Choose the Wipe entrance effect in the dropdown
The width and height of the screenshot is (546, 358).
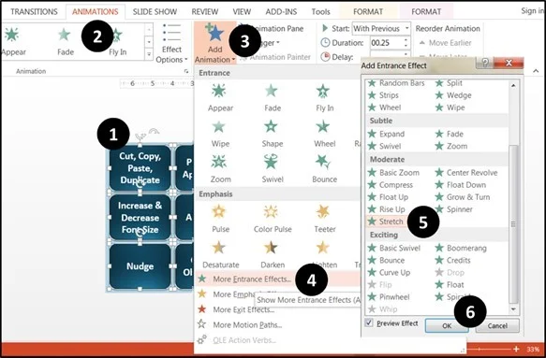point(220,134)
